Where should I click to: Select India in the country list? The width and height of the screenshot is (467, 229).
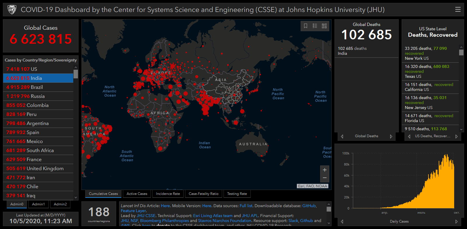coord(38,78)
